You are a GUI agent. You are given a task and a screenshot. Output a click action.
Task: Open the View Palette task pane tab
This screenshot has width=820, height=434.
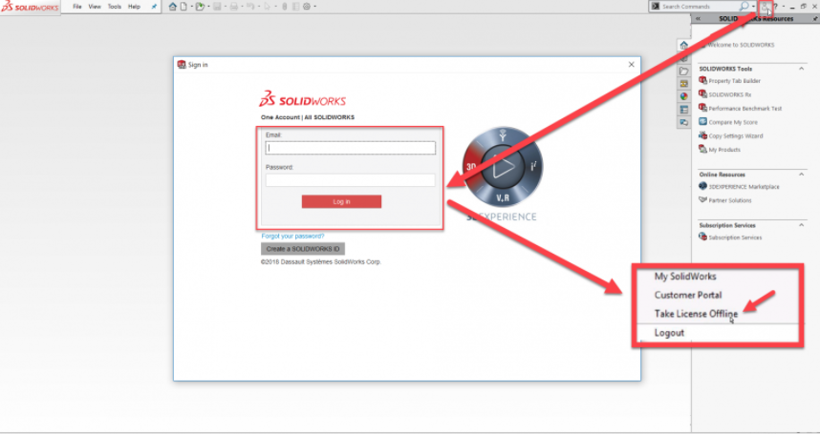[x=684, y=84]
